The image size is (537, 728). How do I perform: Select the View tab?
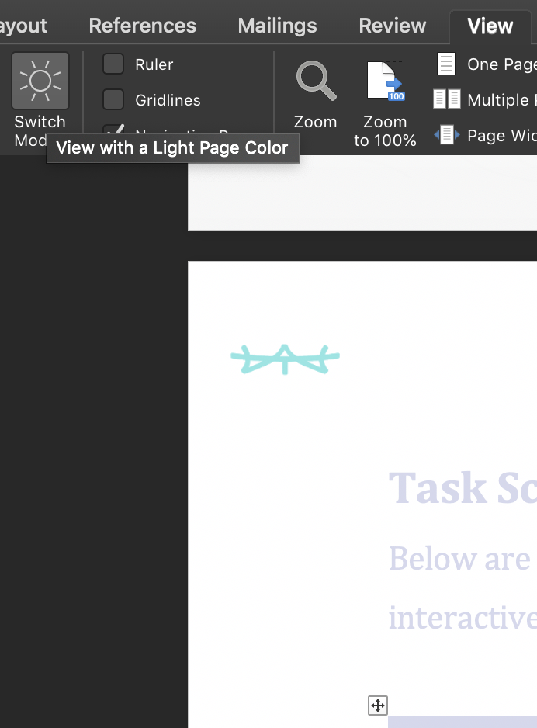pyautogui.click(x=490, y=26)
